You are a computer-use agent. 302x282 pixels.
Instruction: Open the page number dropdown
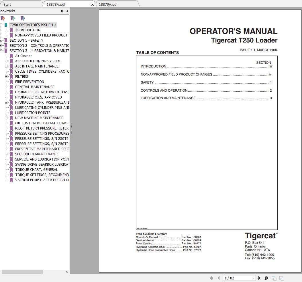click(253, 278)
